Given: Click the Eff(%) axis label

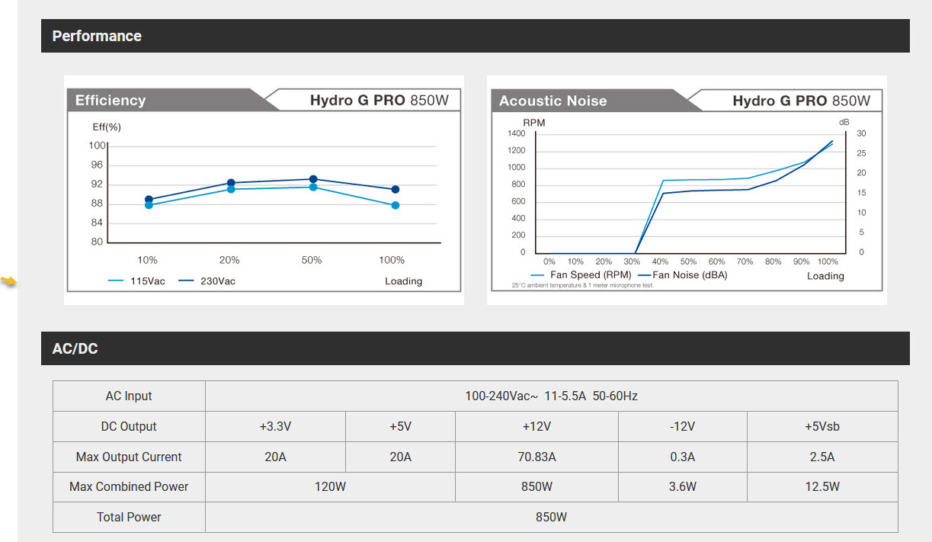Looking at the screenshot, I should (107, 127).
